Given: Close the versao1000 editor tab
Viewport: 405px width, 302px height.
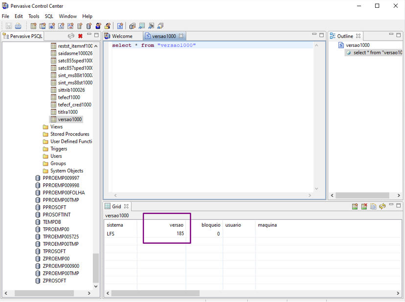Looking at the screenshot, I should [181, 36].
